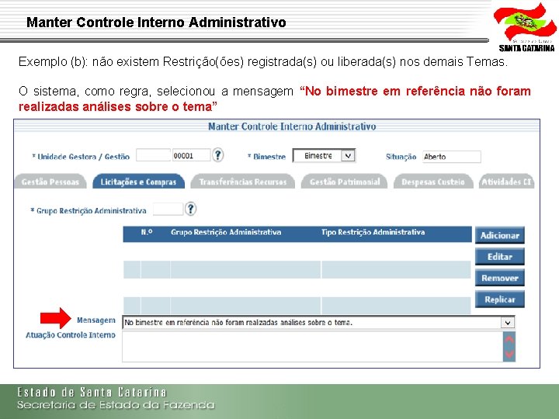This screenshot has width=559, height=419.
Task: Click Grupo Restrição Administrativa column header
Action: tap(226, 232)
